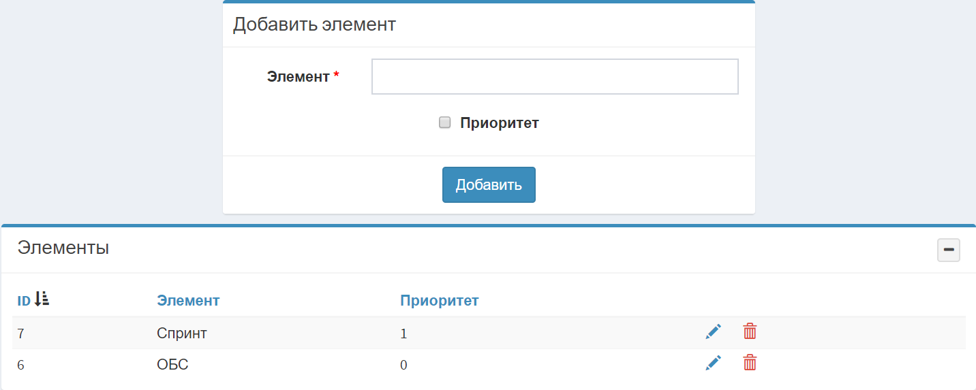Click the Элементы panel title
Image resolution: width=976 pixels, height=390 pixels.
tap(63, 248)
